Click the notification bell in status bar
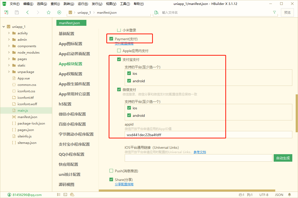This screenshot has width=298, height=198. click(289, 195)
